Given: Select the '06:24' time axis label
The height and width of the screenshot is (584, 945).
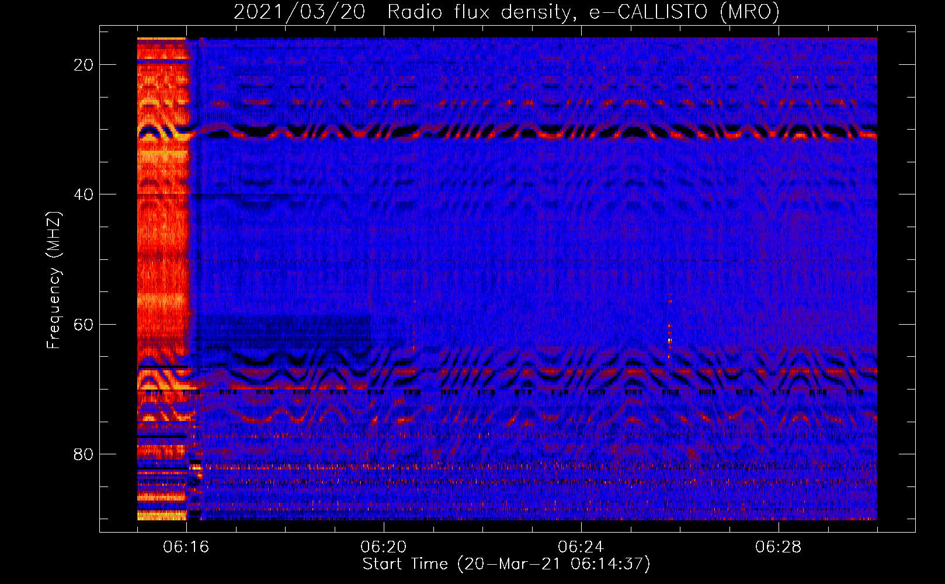Looking at the screenshot, I should 581,547.
